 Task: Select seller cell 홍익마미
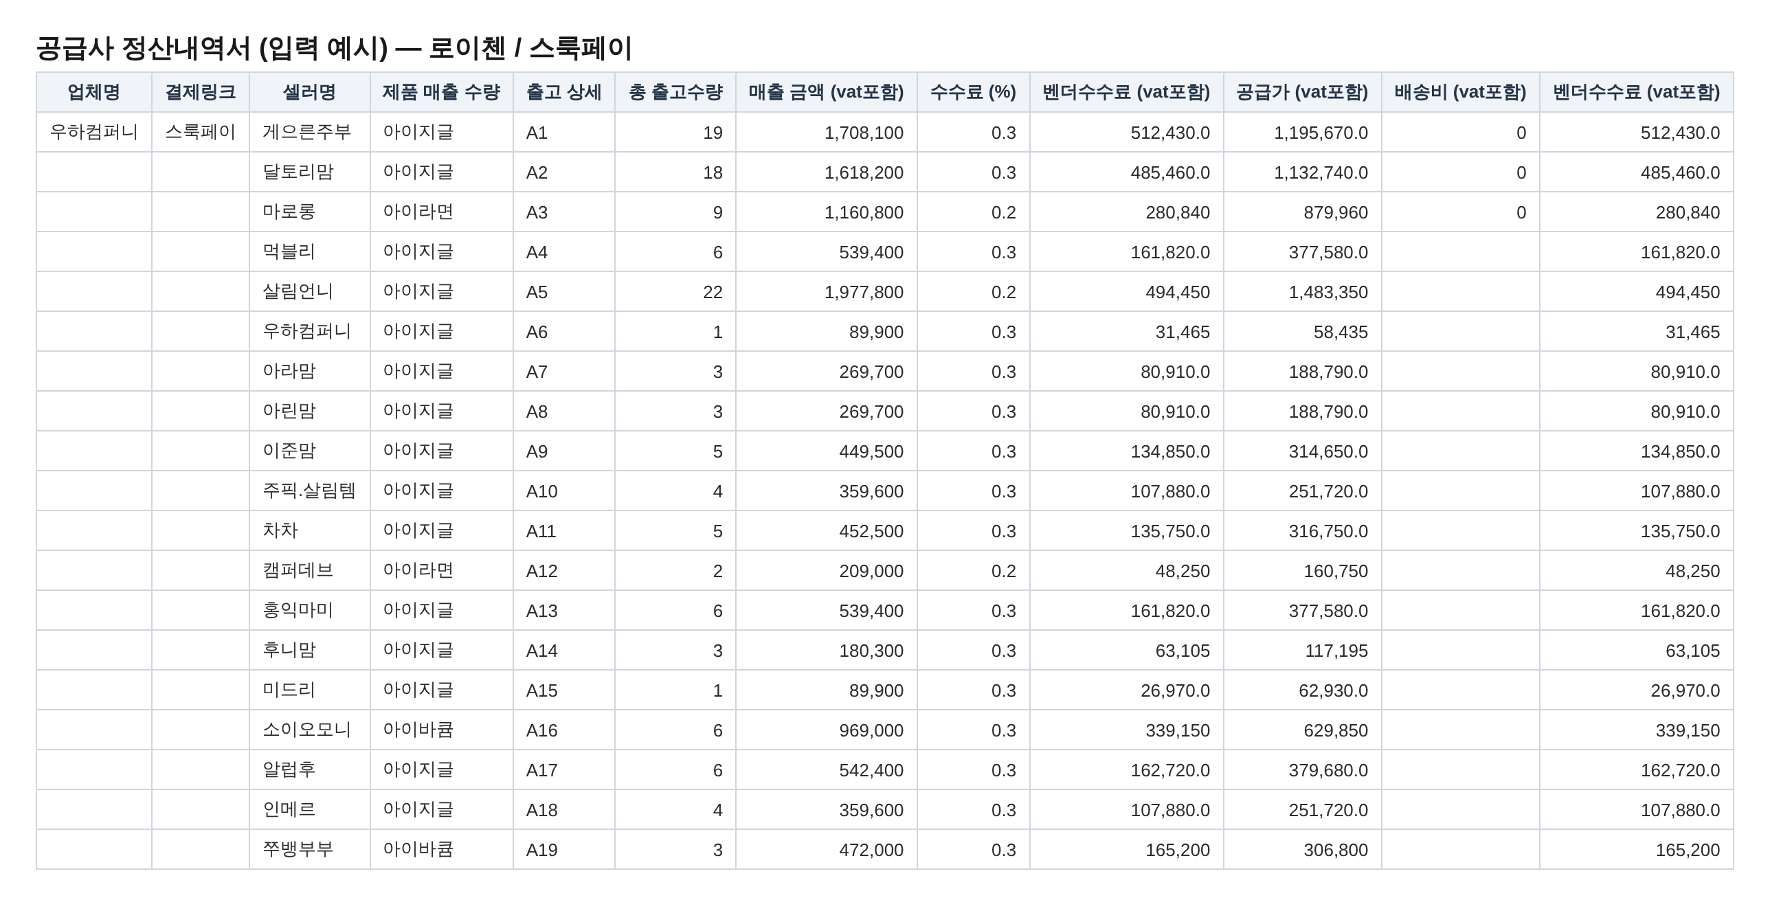310,610
